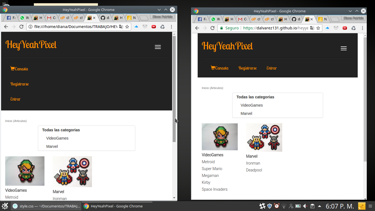Open Chrome three-dot menu in right window
The height and width of the screenshot is (211, 375).
click(362, 28)
